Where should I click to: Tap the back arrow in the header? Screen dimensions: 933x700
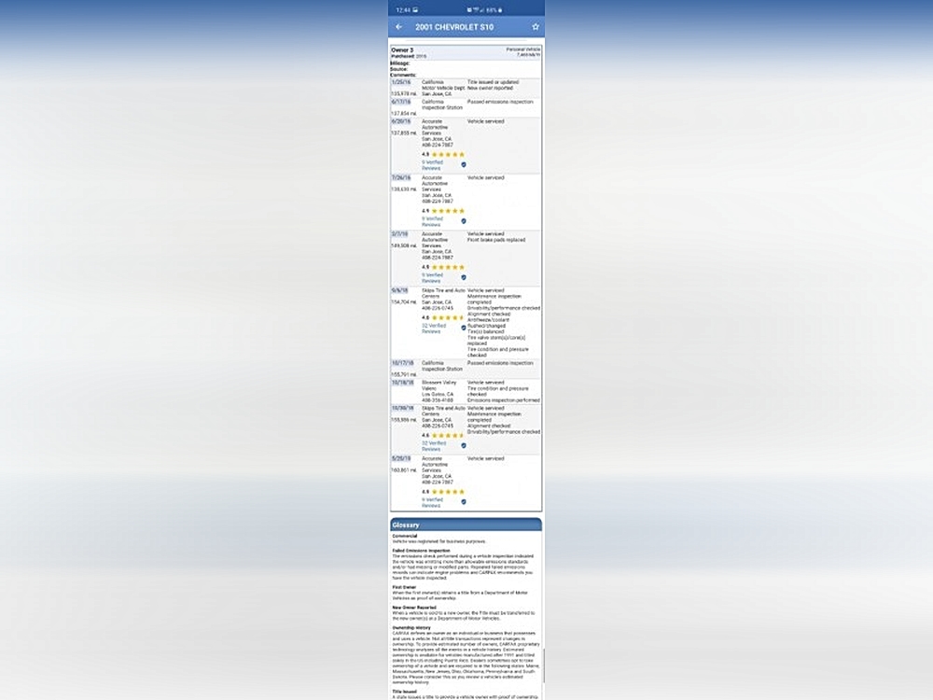click(x=399, y=27)
